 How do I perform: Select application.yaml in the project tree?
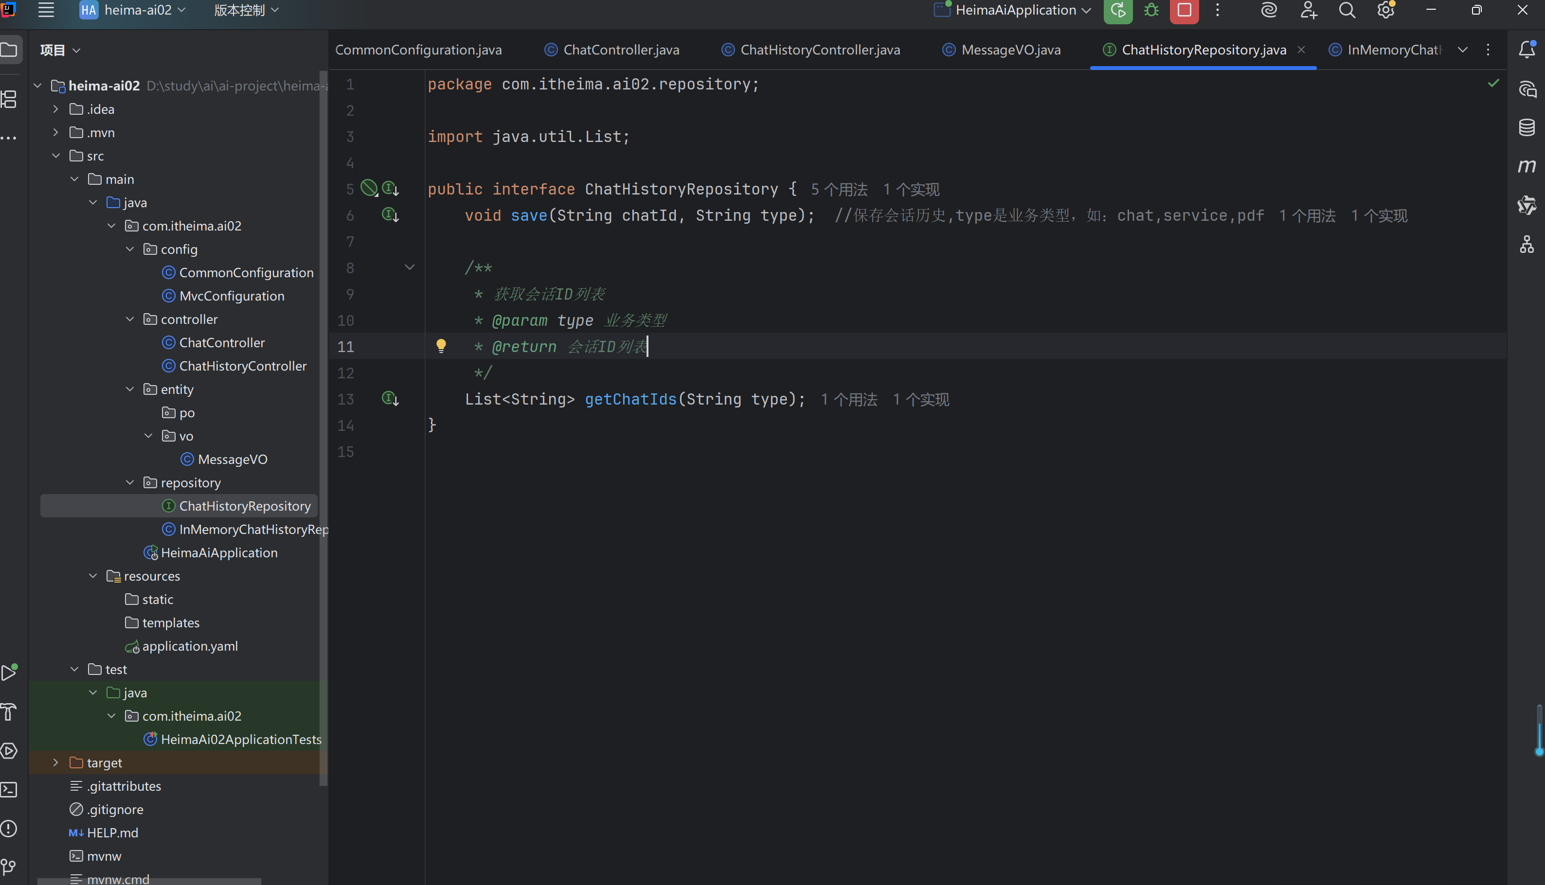pos(190,646)
